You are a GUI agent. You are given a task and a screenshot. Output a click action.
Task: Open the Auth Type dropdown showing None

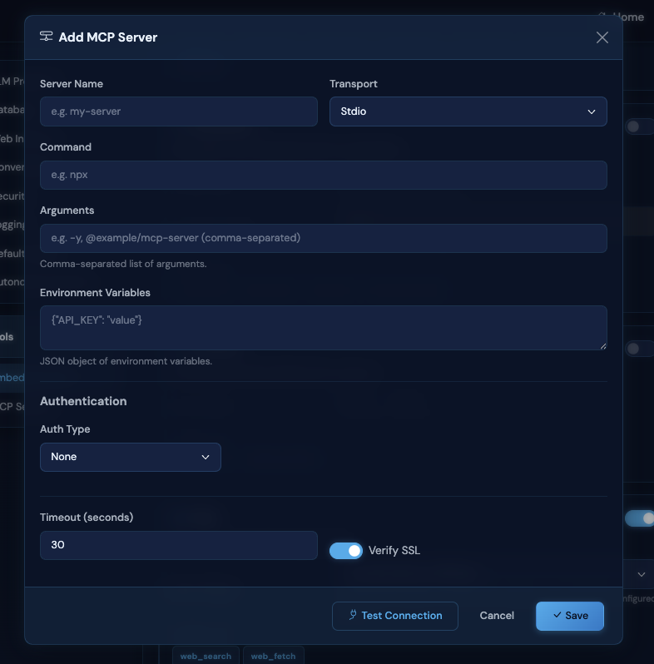point(130,457)
